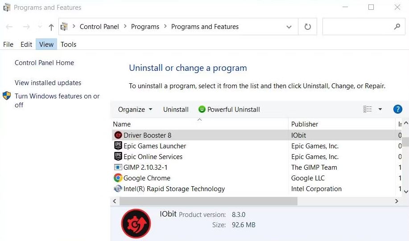Screen dimensions: 409x241
Task: Click the Intel Rapid Storage Technology icon
Action: tap(118, 188)
